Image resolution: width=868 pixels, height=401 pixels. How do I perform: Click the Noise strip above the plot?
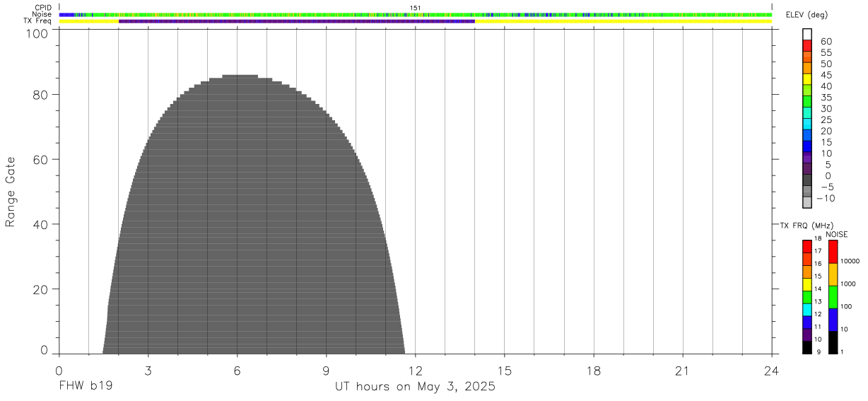coord(415,14)
